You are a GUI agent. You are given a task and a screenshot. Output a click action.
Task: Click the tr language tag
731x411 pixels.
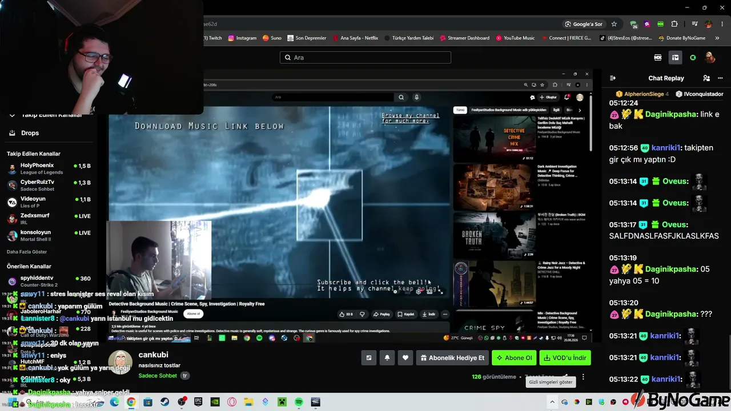click(x=184, y=376)
